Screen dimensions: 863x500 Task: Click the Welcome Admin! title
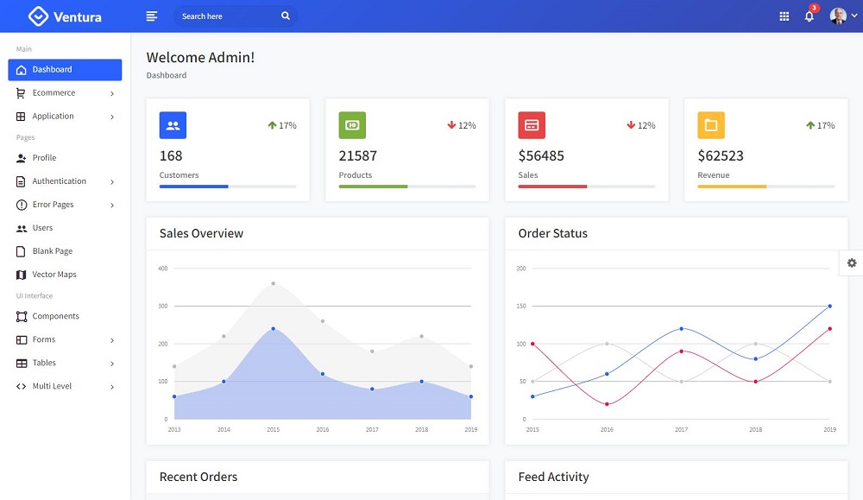pyautogui.click(x=200, y=57)
